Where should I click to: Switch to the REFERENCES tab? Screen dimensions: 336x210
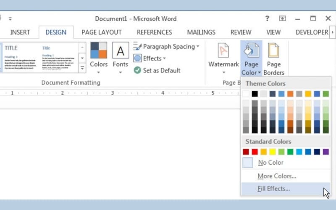[154, 32]
